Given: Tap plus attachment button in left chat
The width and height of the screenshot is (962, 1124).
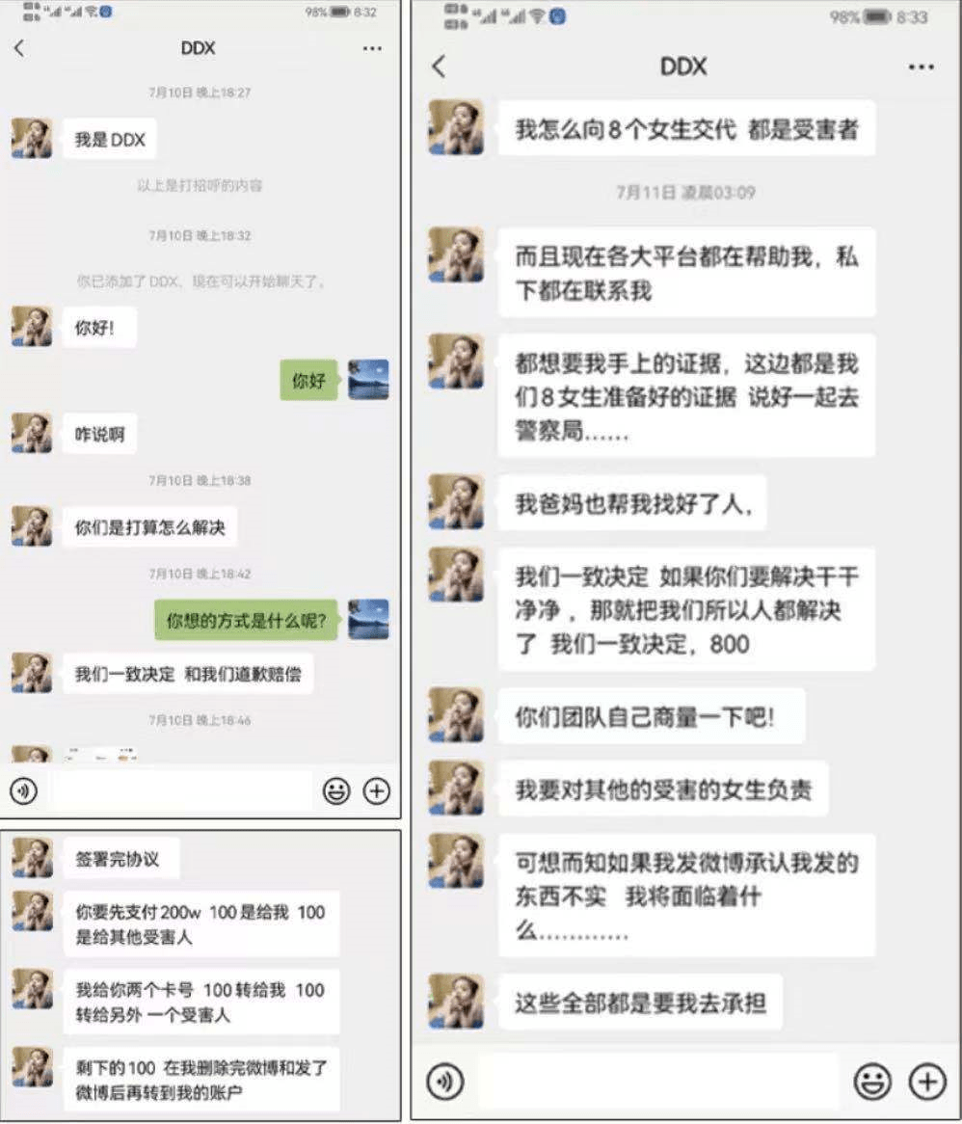Looking at the screenshot, I should tap(377, 790).
